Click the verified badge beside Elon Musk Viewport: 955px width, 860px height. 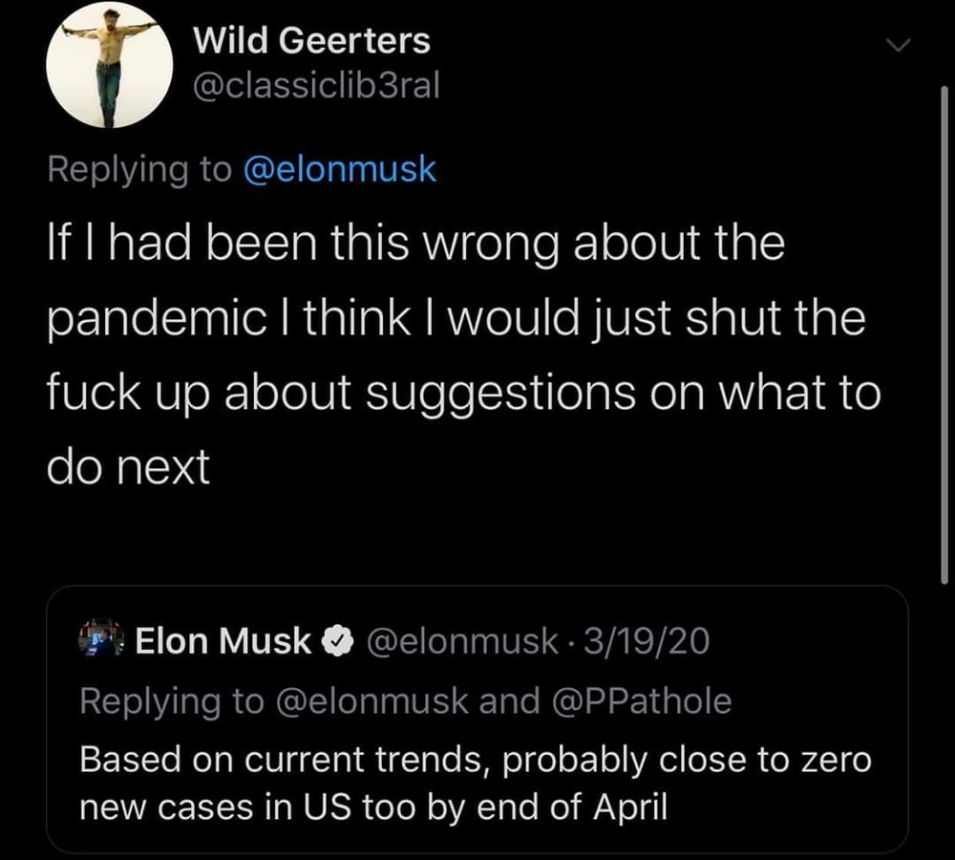[x=336, y=642]
